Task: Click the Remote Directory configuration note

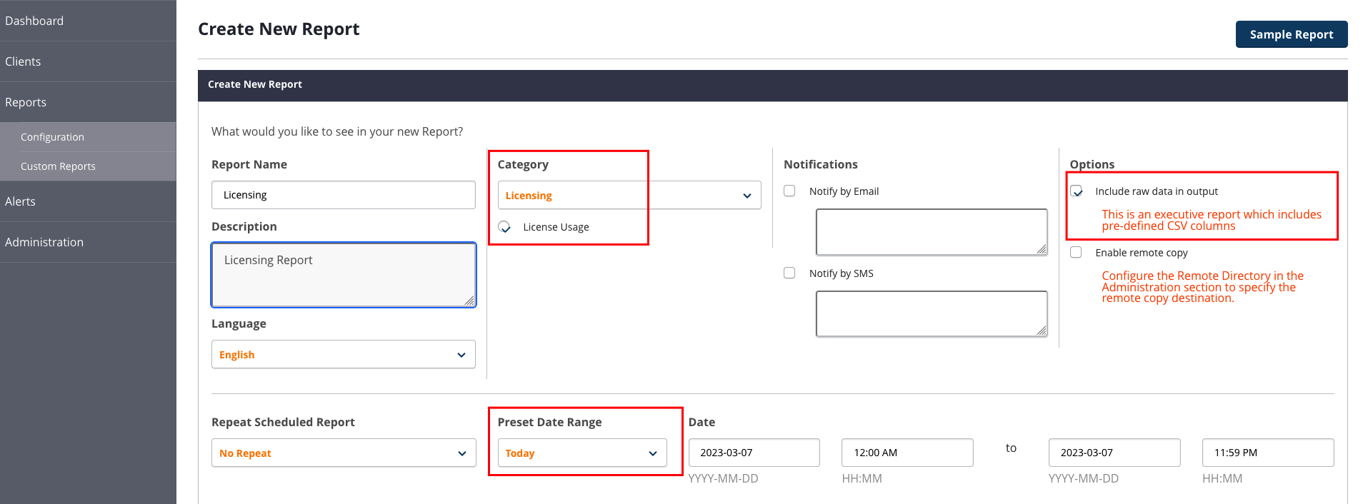Action: [x=1202, y=287]
